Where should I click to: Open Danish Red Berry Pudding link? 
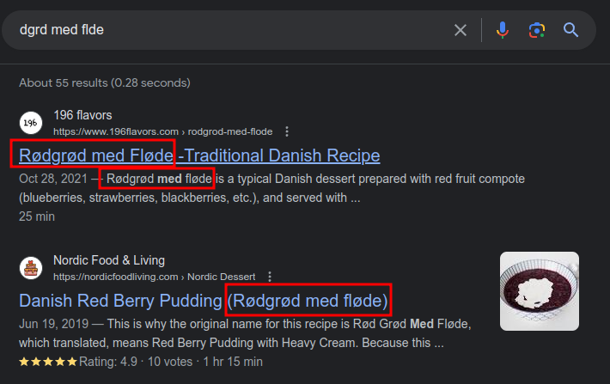coord(204,301)
